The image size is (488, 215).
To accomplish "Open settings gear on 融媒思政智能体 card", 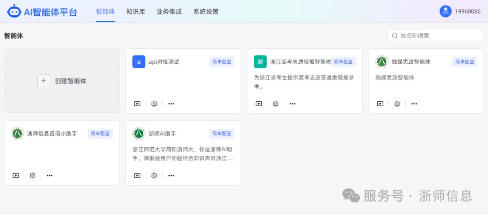I will coord(397,103).
